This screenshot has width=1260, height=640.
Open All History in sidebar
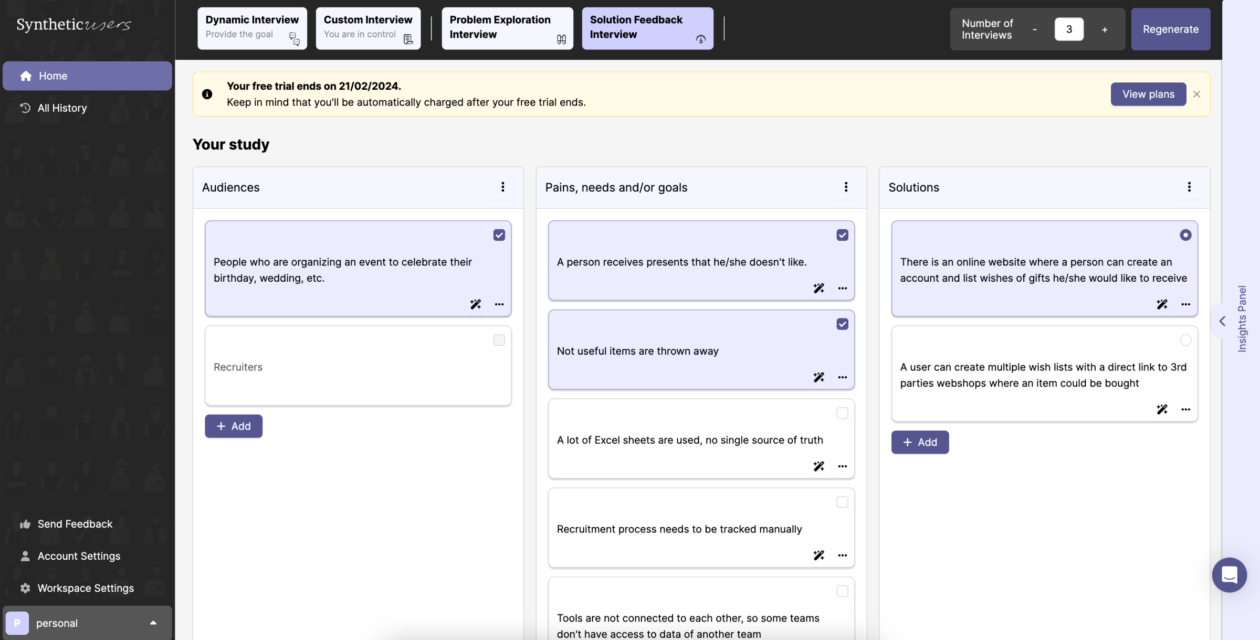61,108
